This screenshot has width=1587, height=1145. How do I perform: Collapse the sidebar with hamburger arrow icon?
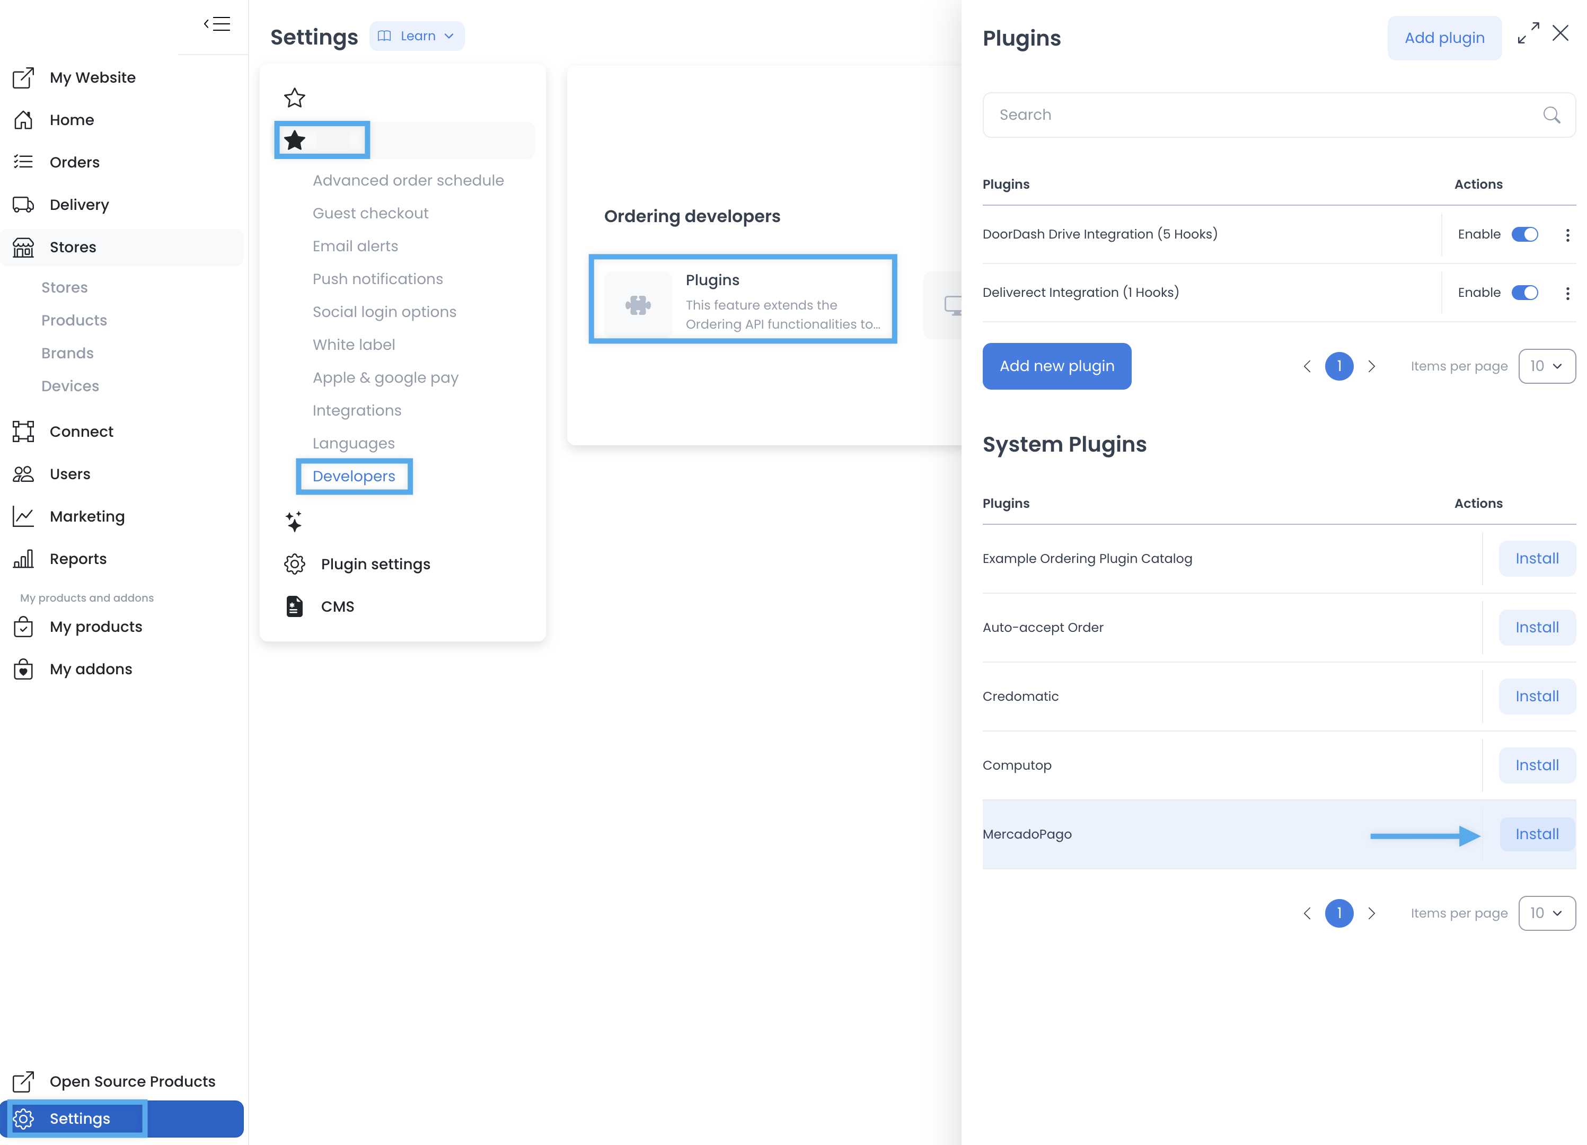[217, 24]
